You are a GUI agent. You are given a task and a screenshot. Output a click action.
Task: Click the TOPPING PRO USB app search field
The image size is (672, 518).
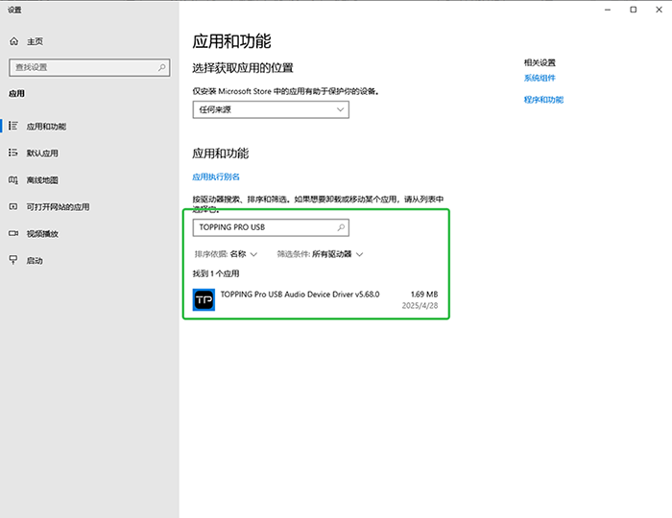(271, 227)
